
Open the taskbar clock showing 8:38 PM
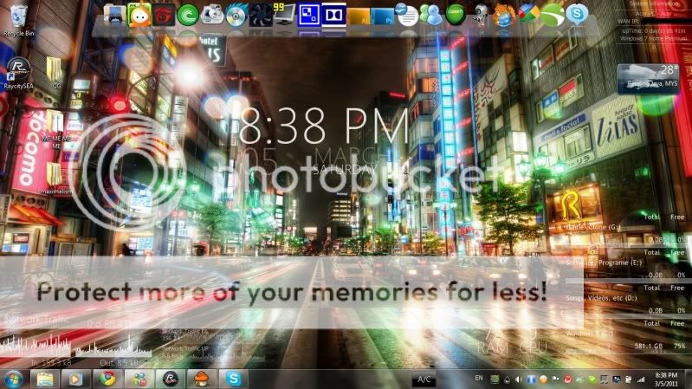click(x=666, y=379)
